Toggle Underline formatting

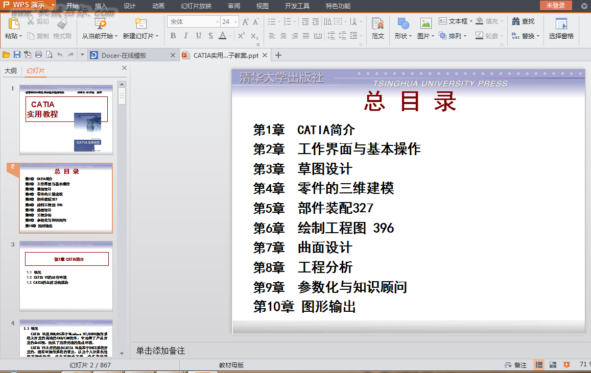(x=198, y=35)
